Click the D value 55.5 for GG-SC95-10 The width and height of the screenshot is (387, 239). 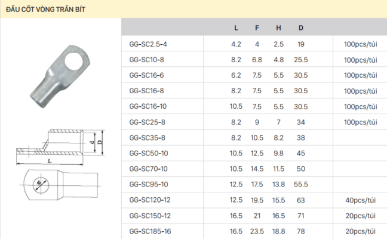(300, 184)
